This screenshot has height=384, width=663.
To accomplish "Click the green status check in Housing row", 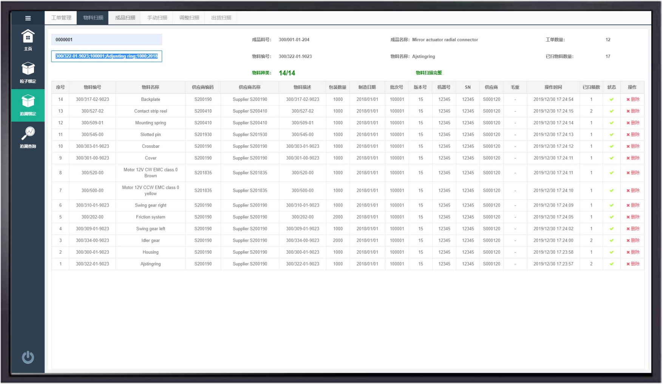I will [612, 252].
